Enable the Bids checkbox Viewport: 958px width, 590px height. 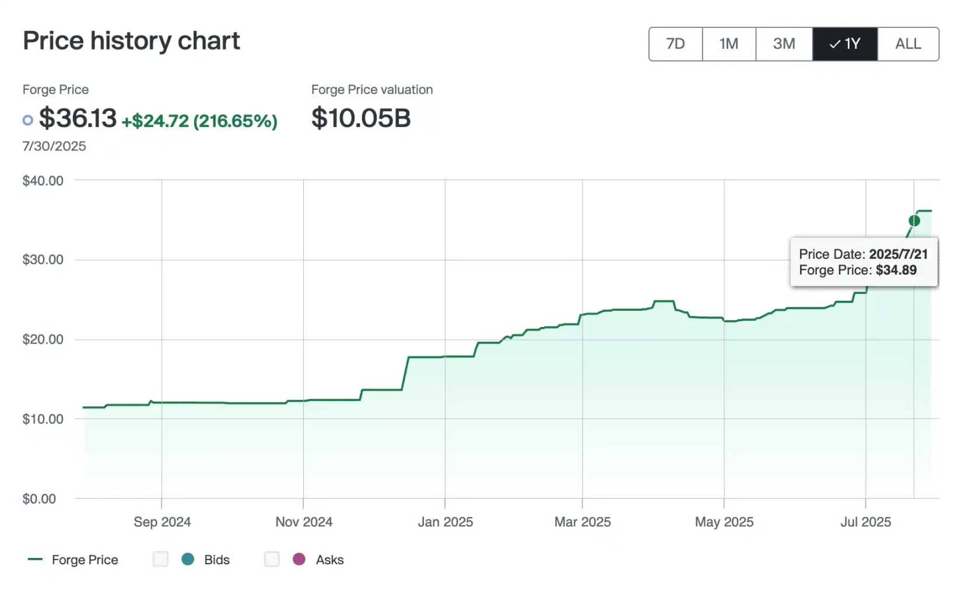tap(160, 559)
